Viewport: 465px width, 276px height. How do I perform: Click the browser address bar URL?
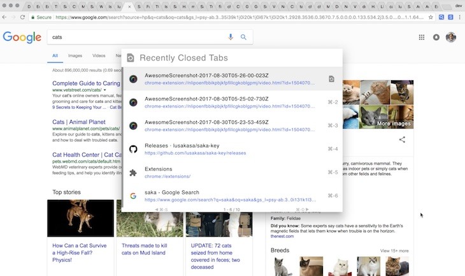(x=240, y=17)
